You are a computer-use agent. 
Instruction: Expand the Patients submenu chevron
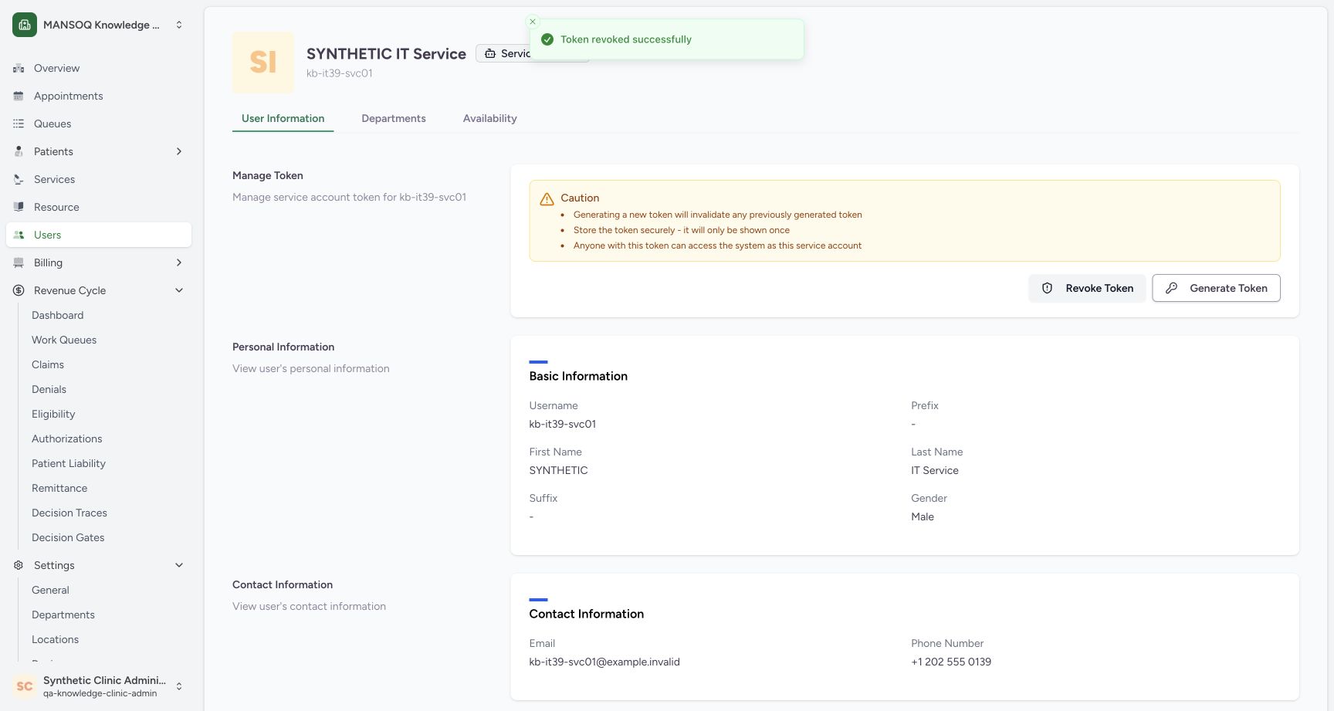tap(179, 151)
